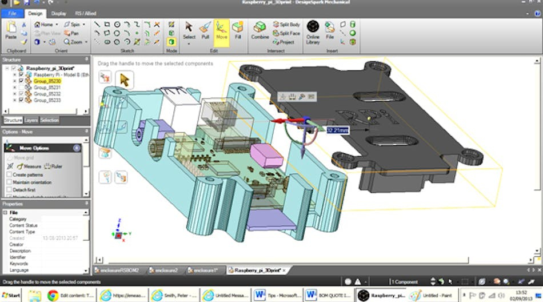Open the Zoom dropdown arrow

(86, 42)
